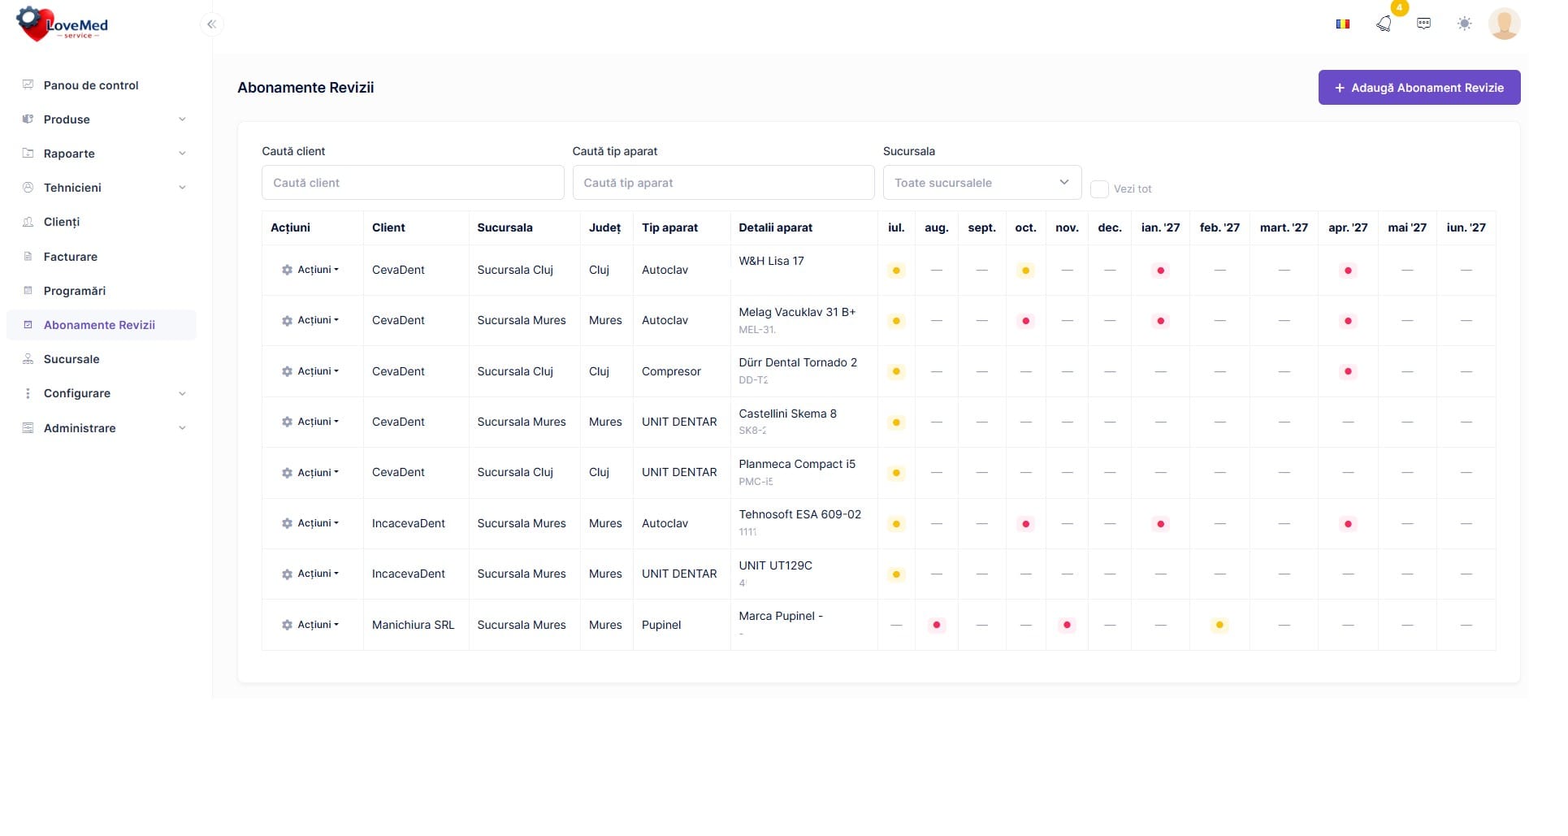
Task: Focus the Caută tip aparat search field
Action: click(723, 183)
